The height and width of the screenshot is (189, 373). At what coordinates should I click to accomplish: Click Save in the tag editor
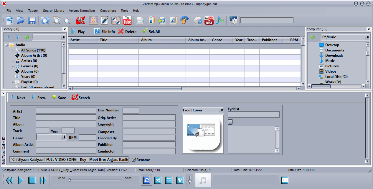(x=59, y=98)
